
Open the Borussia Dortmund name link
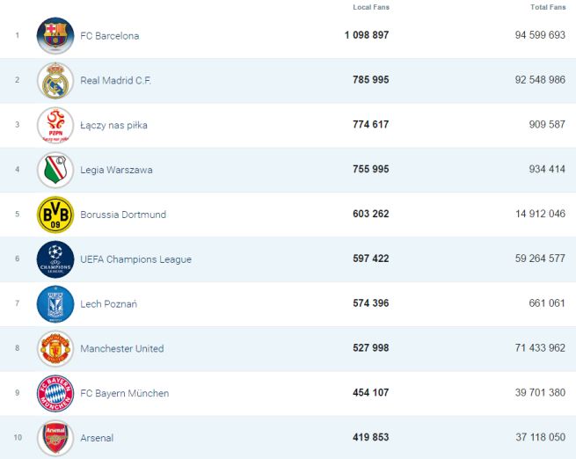coord(122,215)
